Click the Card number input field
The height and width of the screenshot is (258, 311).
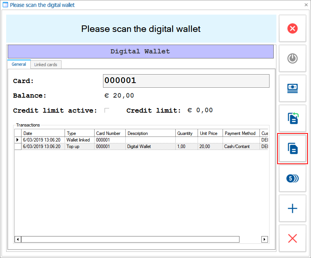186,81
